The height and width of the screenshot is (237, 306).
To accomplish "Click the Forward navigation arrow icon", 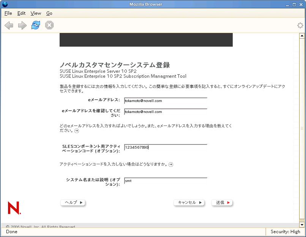I will click(x=22, y=25).
